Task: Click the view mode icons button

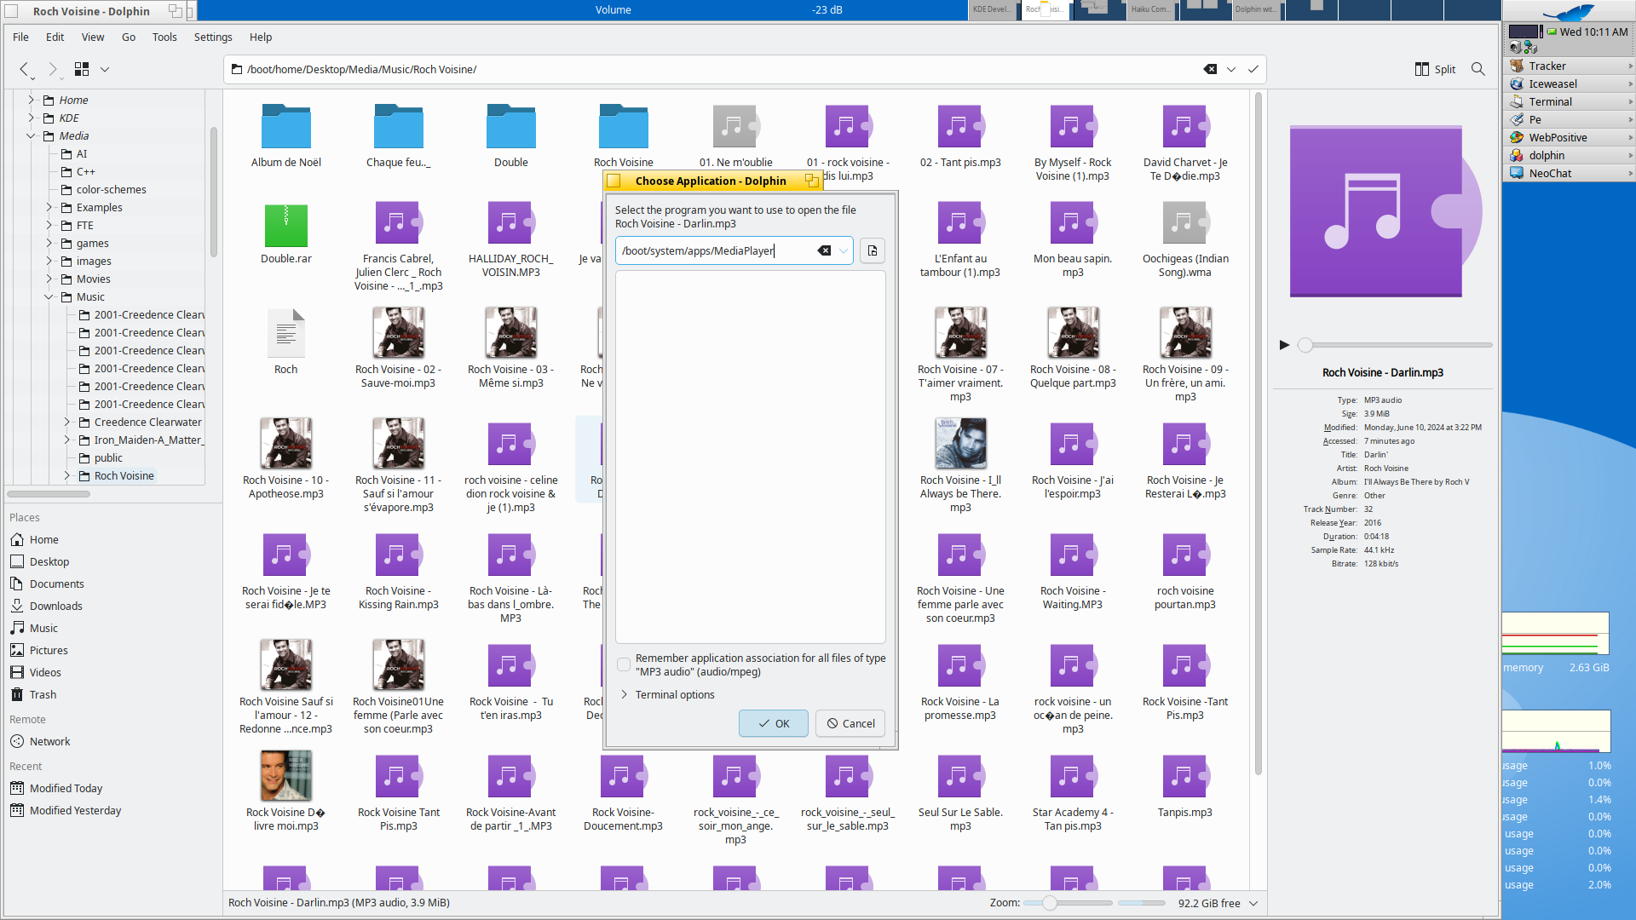Action: tap(82, 69)
